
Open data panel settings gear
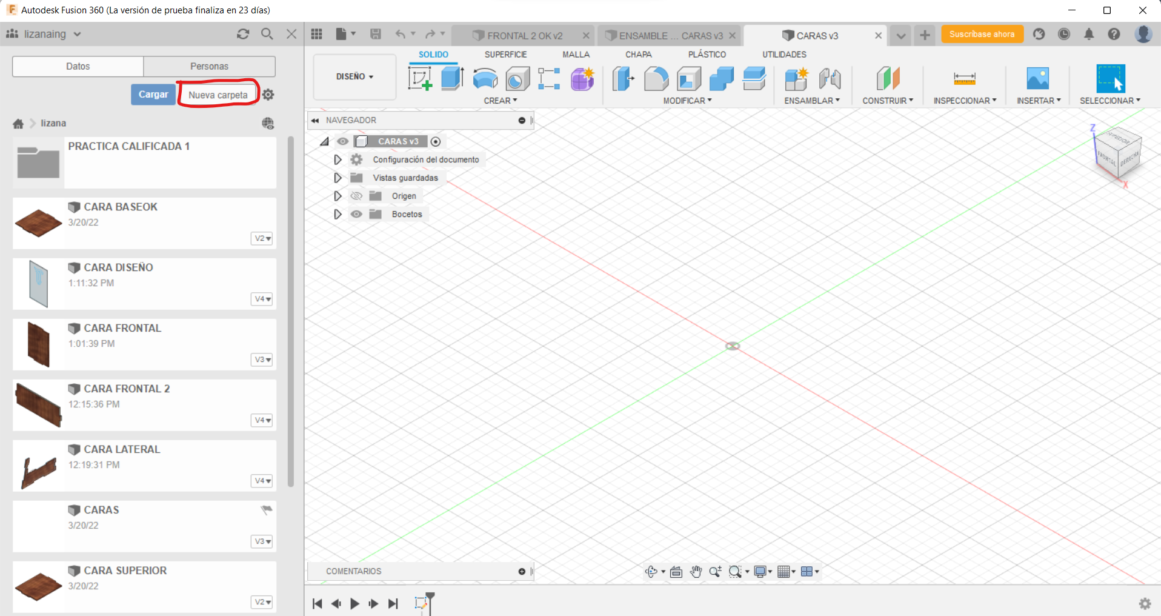(268, 95)
